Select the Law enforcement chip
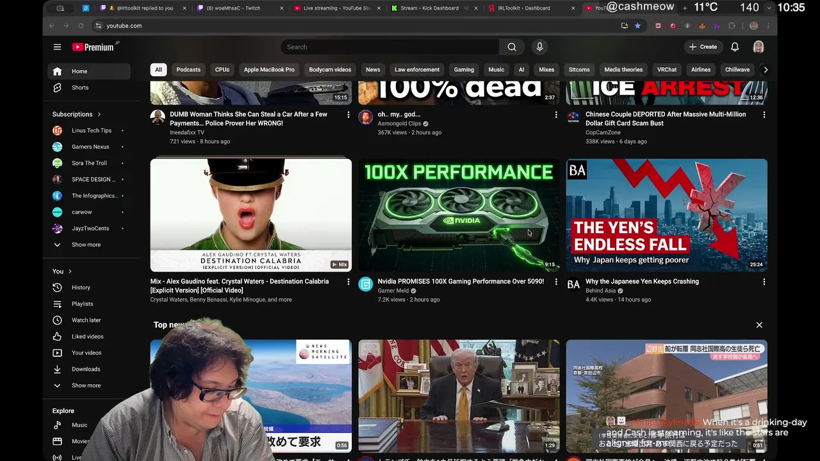Viewport: 820px width, 461px height. coord(417,70)
